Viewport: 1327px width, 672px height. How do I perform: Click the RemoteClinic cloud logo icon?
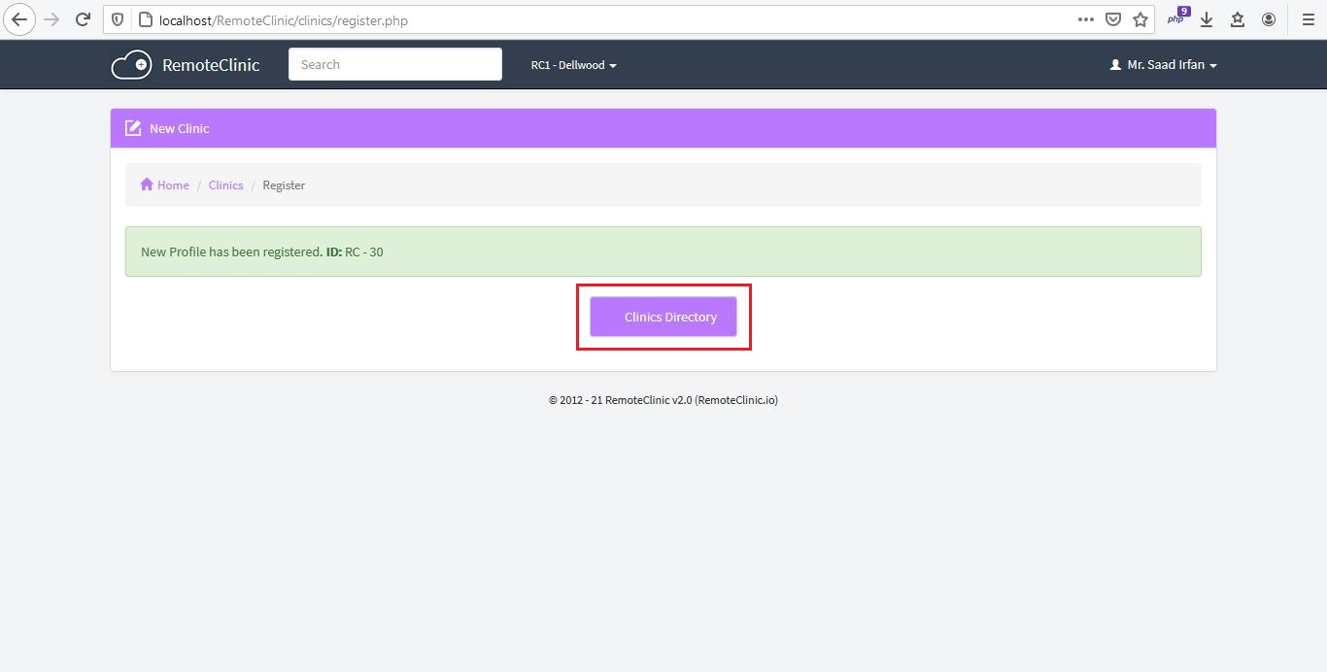(131, 65)
